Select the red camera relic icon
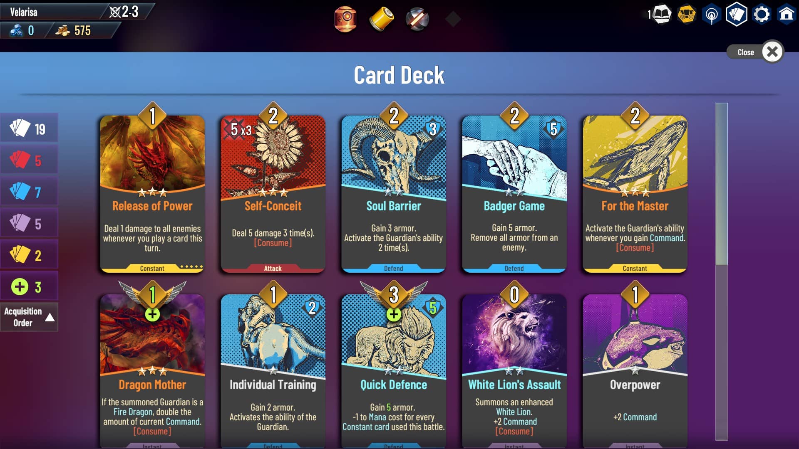This screenshot has height=449, width=799. 345,19
